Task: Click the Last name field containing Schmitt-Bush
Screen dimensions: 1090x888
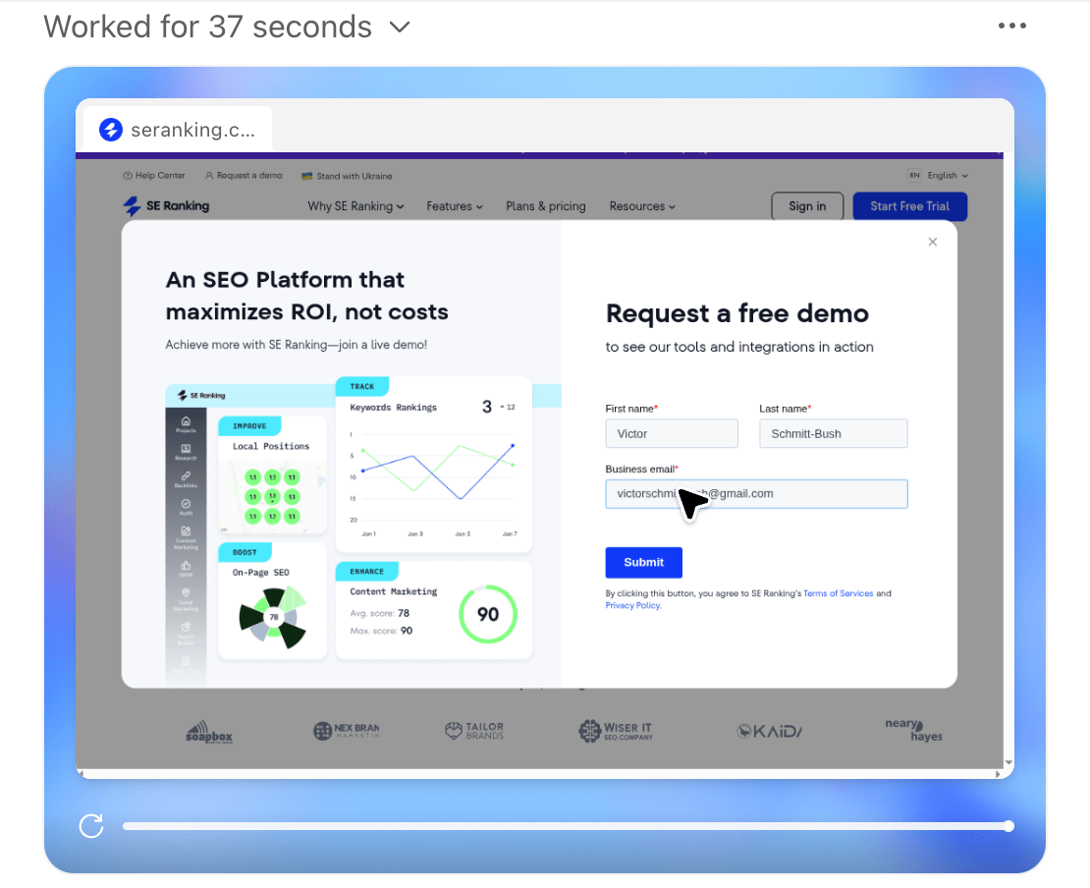Action: pos(833,433)
